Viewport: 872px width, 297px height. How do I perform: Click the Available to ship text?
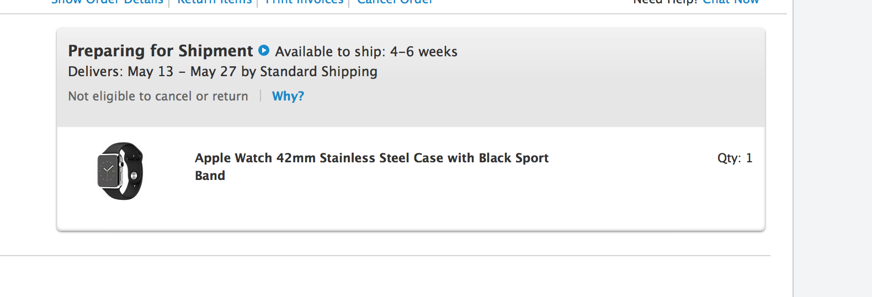[330, 52]
